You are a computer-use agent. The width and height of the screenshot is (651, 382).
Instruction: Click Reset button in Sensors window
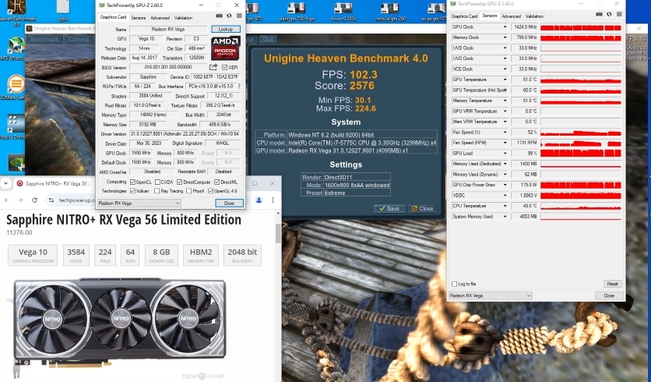[x=612, y=284]
